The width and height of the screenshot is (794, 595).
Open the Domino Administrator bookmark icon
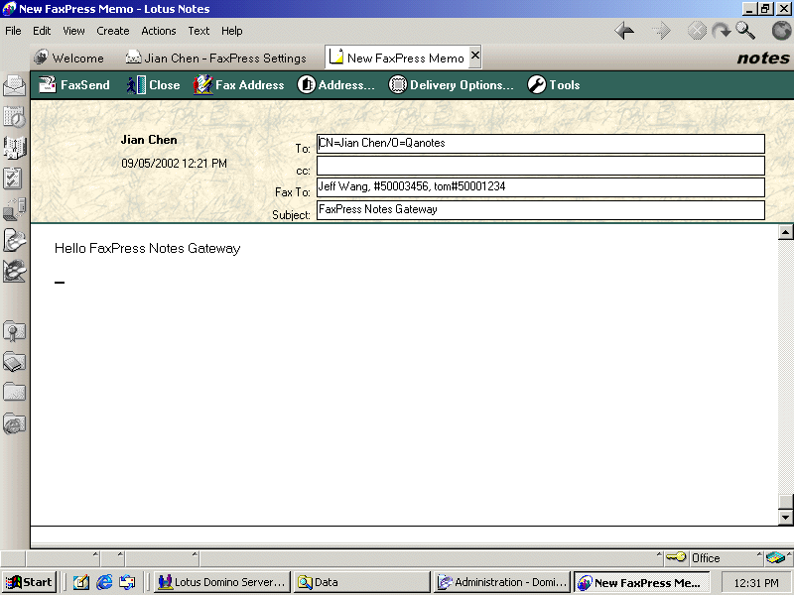click(14, 240)
